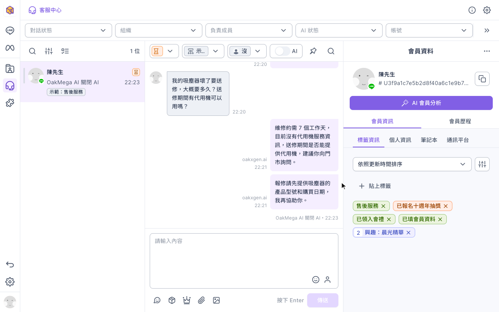This screenshot has height=312, width=499.
Task: Search the conversation list
Action: (x=32, y=51)
